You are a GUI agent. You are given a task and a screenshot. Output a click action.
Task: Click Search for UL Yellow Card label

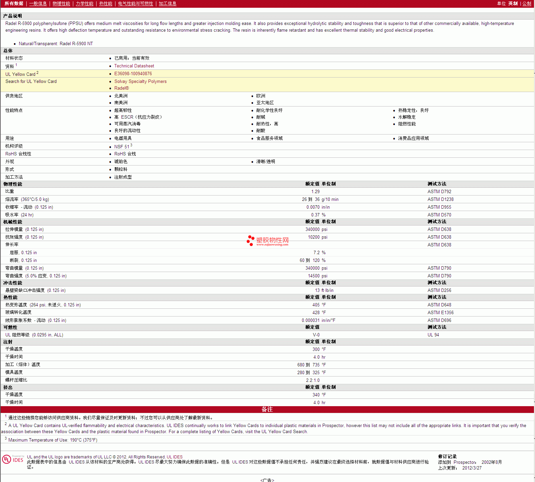tap(31, 82)
